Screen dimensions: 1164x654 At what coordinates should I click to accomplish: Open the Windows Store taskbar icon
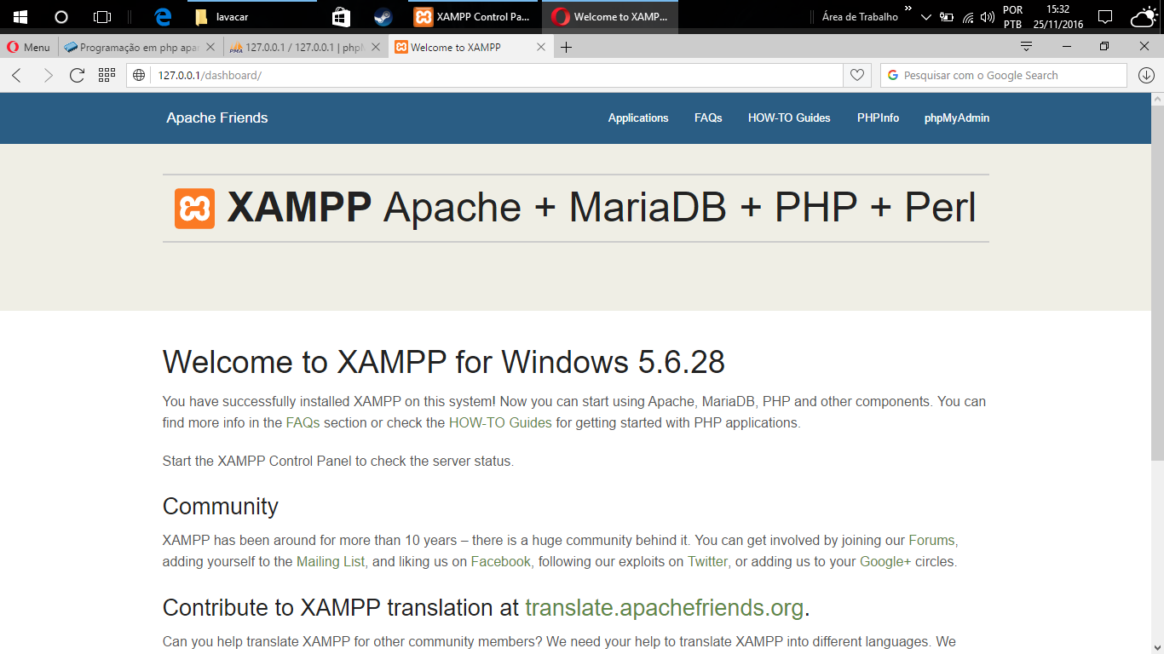point(340,16)
